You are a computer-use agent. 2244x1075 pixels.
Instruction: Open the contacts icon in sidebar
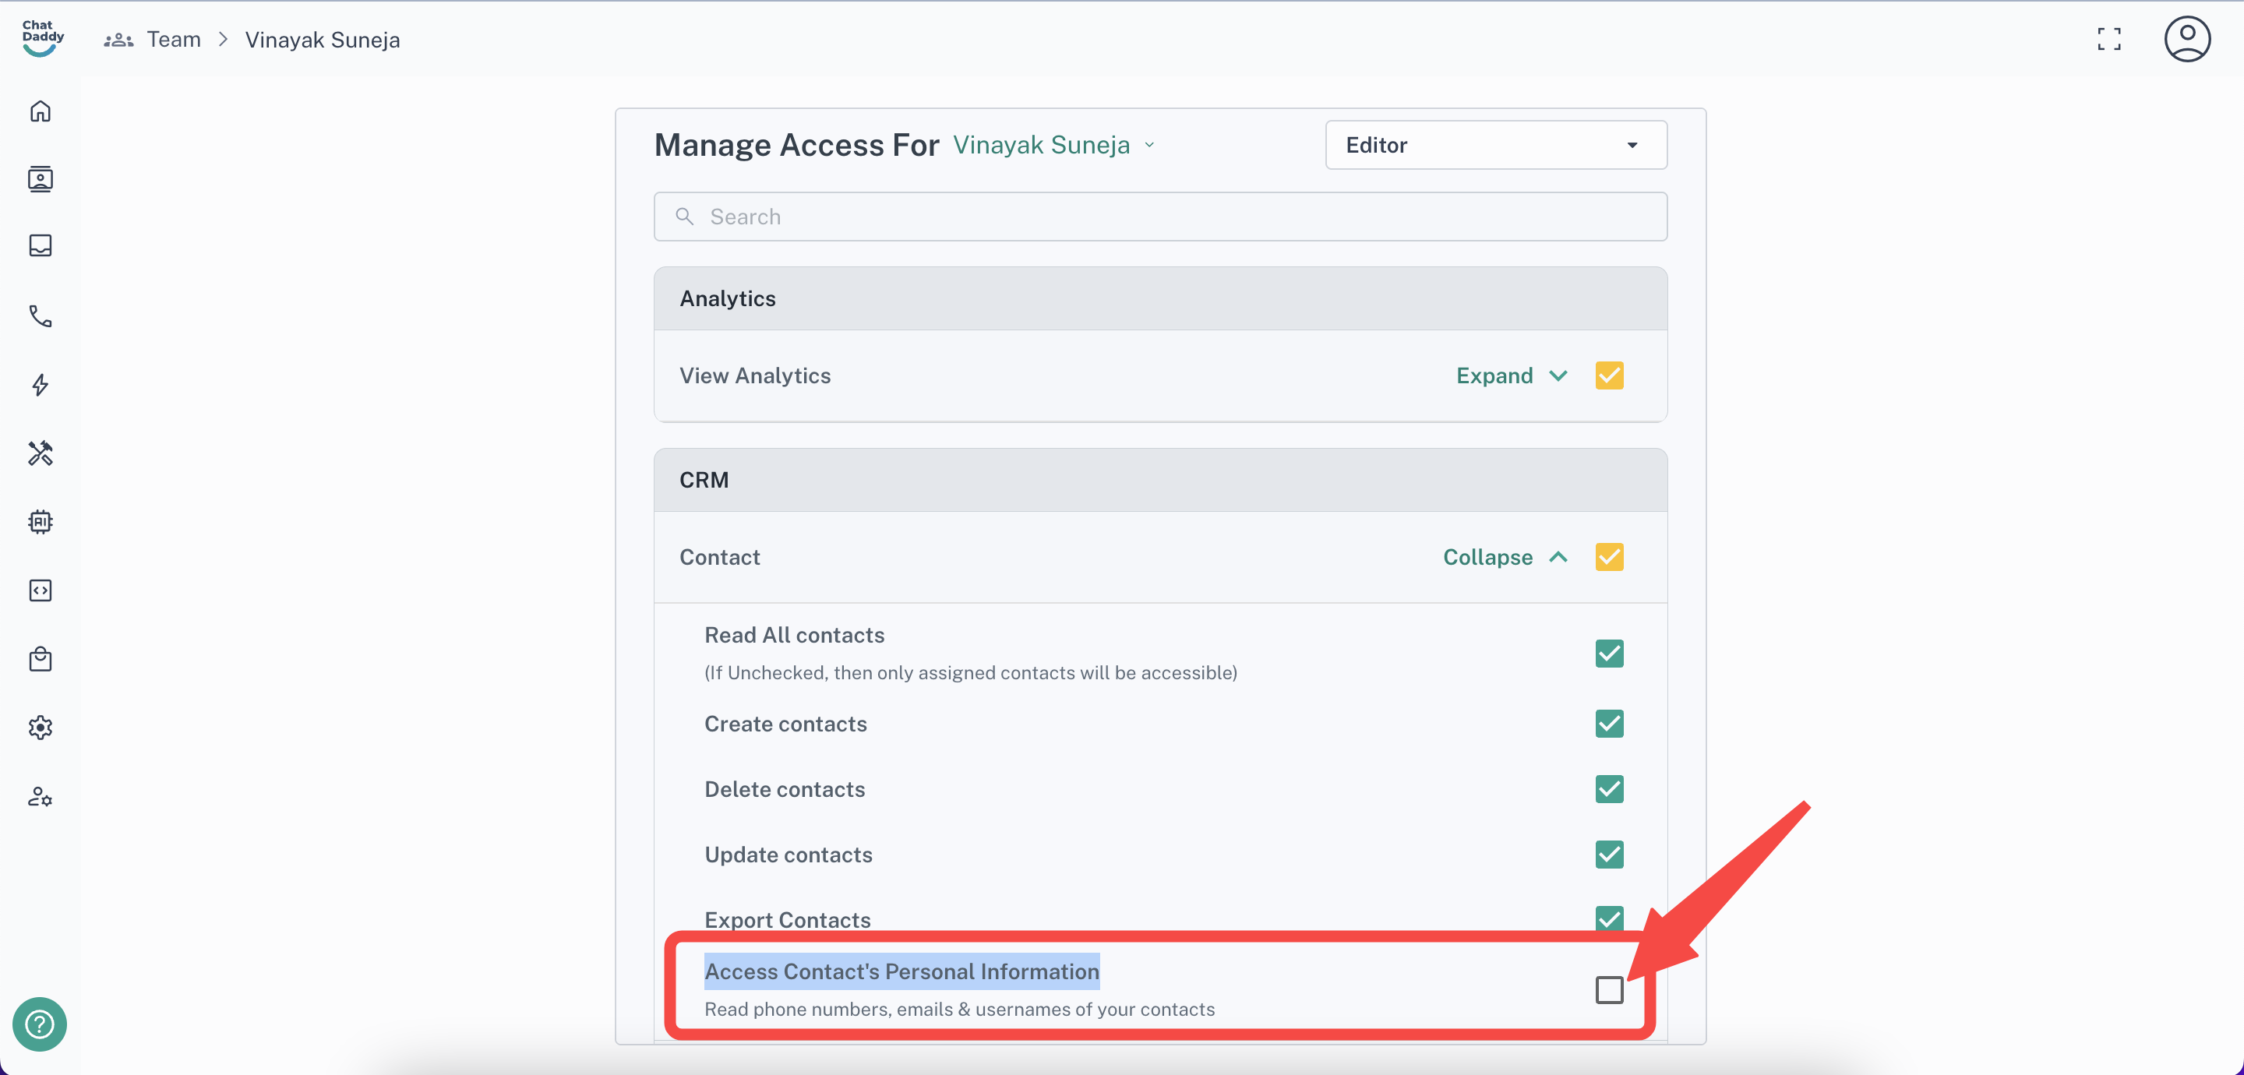tap(40, 178)
